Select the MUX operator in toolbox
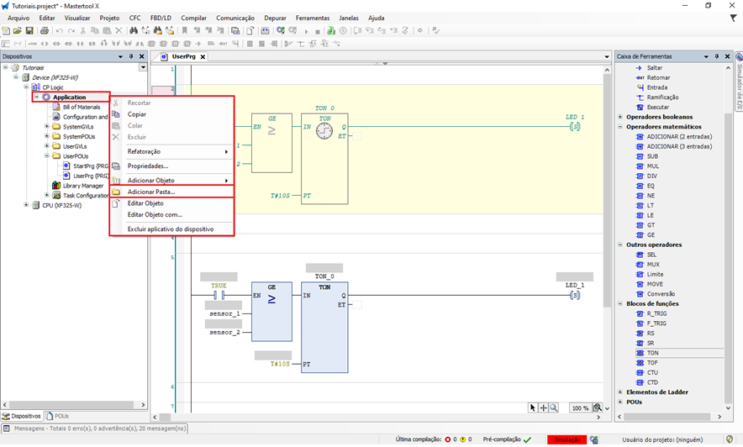This screenshot has height=447, width=743. (x=652, y=265)
